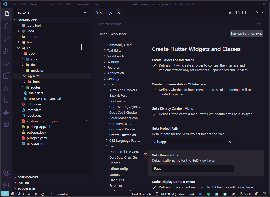Viewport: 270px width, 197px height.
Task: Select device SM T385M in status bar
Action: 175,194
